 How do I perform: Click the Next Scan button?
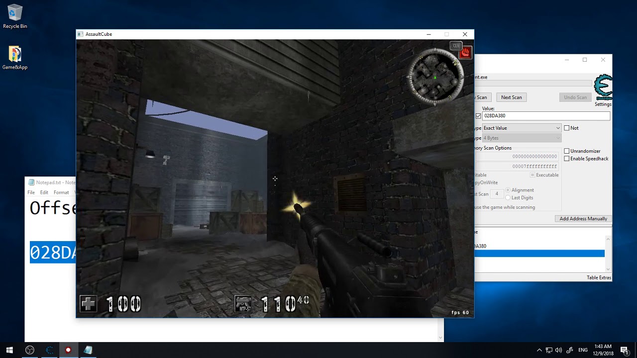click(x=512, y=97)
